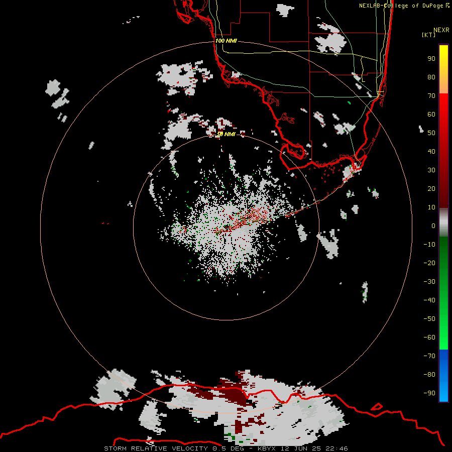Click the NEXLAB-College of DuPage watermark text
452x452 pixels.
pyautogui.click(x=401, y=6)
